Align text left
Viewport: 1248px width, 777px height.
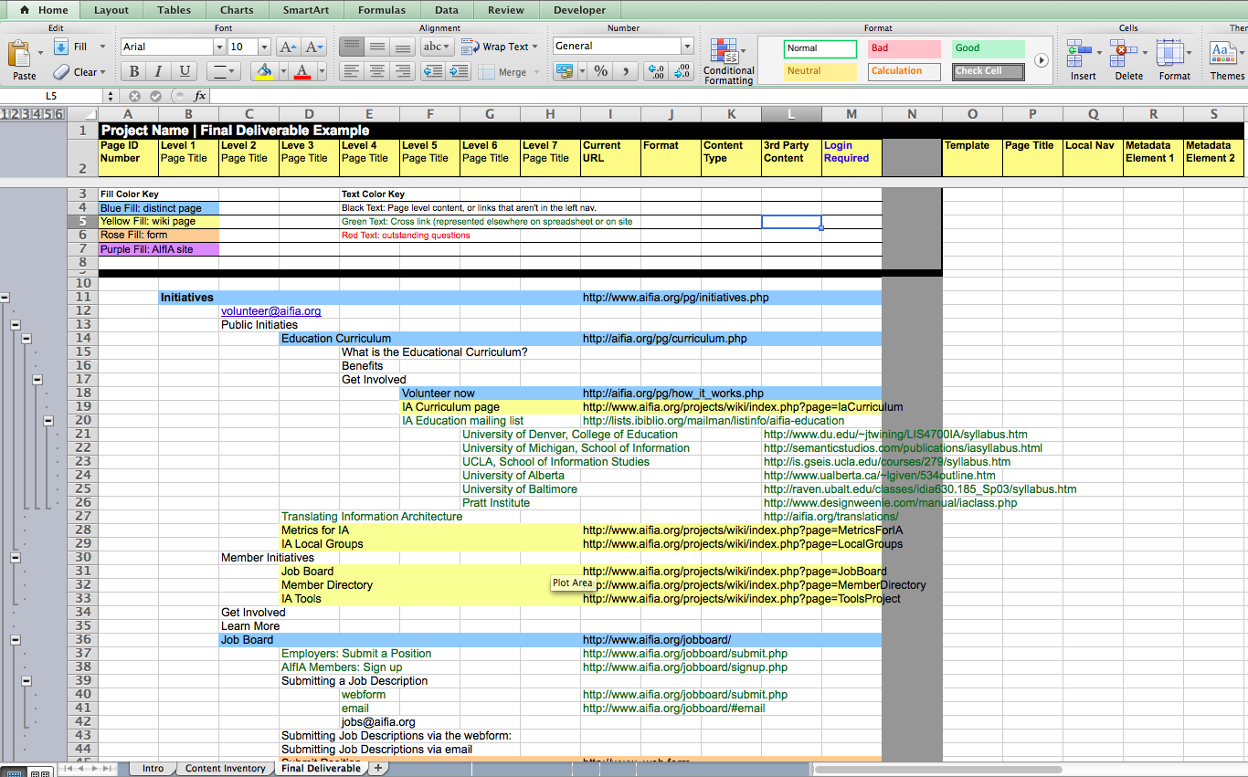pyautogui.click(x=352, y=71)
